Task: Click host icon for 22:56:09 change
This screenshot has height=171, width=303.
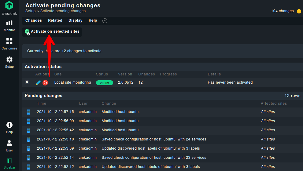Action: point(28,121)
